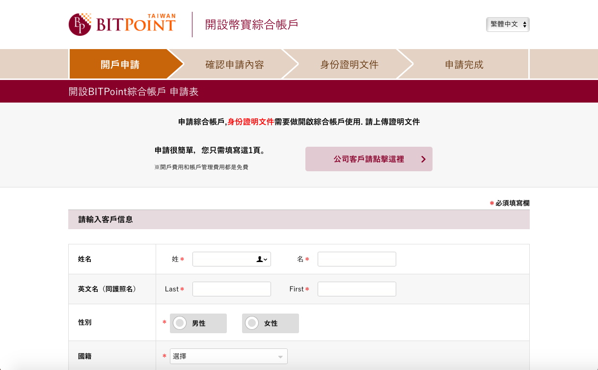Click the BITPoint Taiwan logo
This screenshot has height=370, width=598.
point(122,25)
